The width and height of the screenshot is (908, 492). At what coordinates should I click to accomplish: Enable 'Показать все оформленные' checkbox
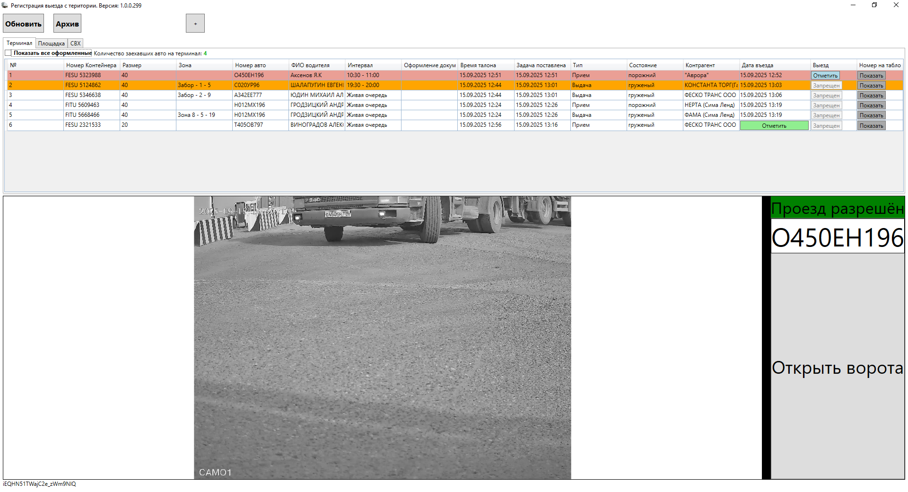pyautogui.click(x=8, y=53)
